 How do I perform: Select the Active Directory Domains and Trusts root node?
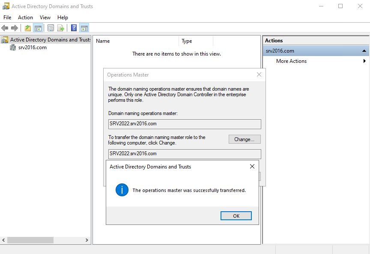pos(46,40)
